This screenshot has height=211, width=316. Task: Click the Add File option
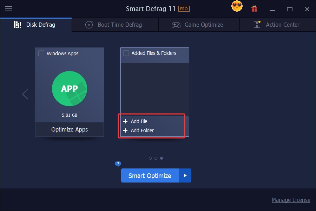138,121
